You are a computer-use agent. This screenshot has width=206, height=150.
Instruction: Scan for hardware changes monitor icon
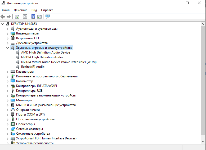[x=48, y=16]
